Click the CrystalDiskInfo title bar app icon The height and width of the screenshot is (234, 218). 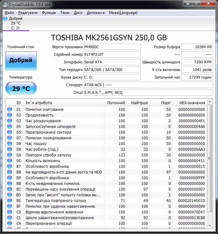(x=5, y=5)
